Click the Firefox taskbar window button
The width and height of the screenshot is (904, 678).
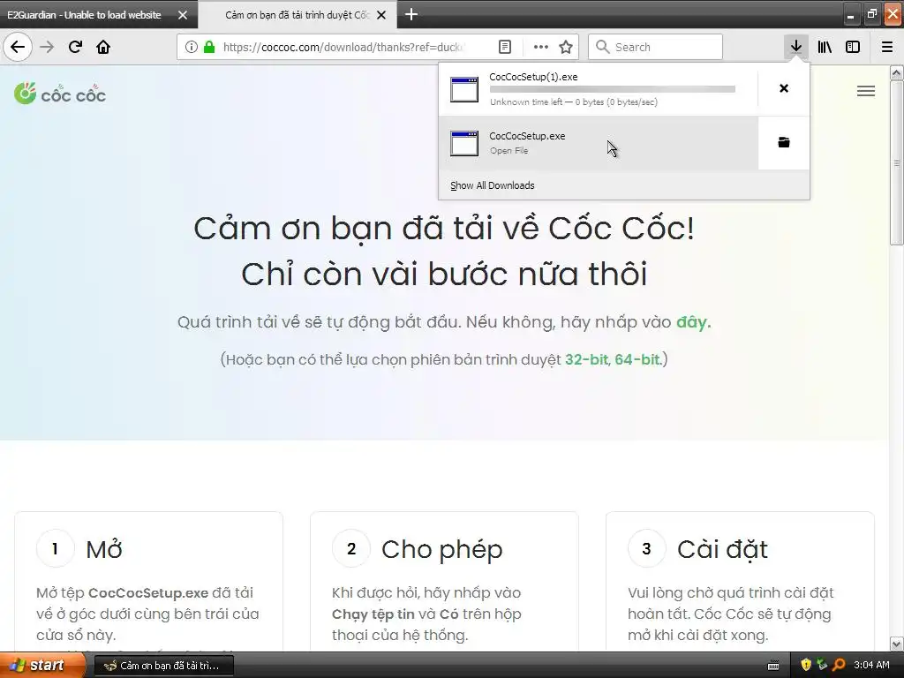click(163, 666)
